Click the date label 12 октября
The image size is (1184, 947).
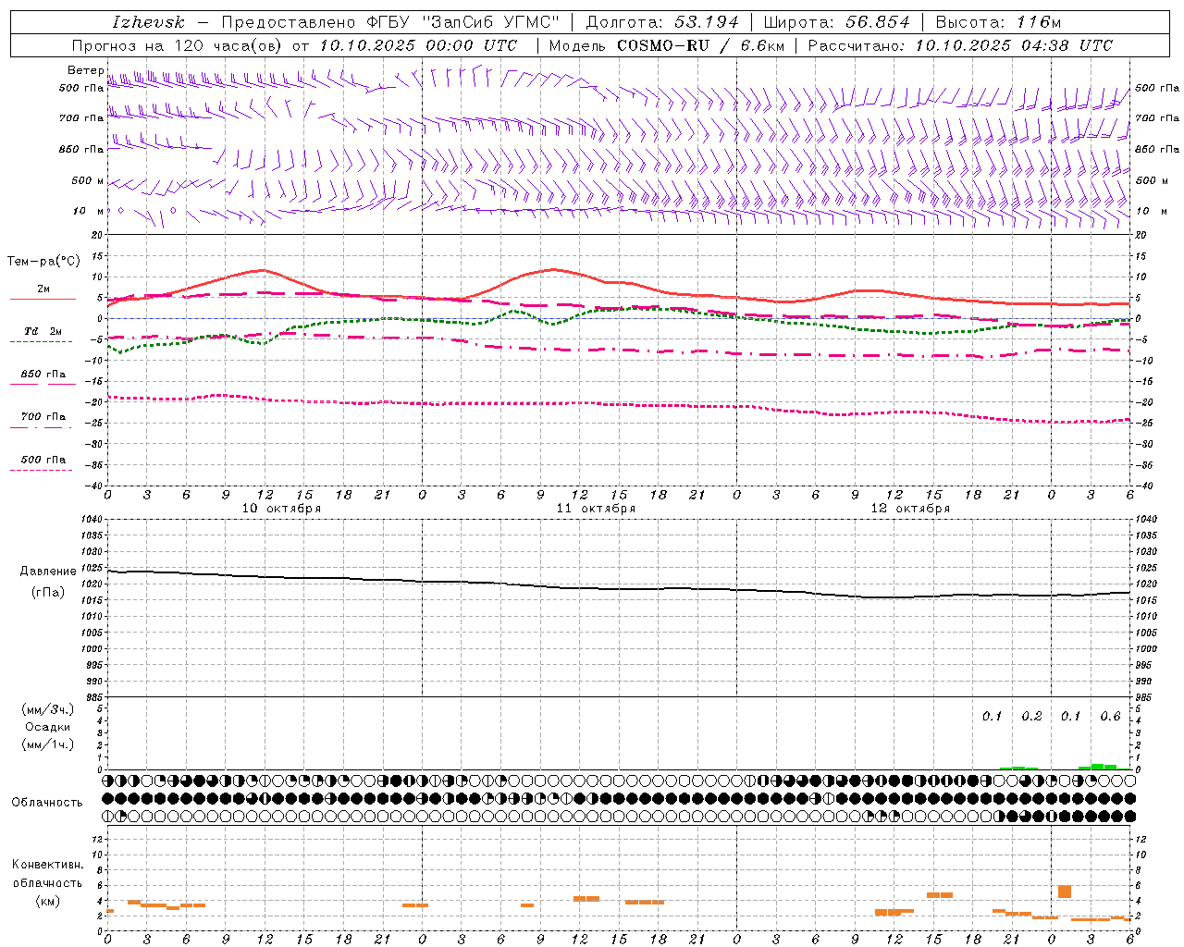[x=911, y=509]
